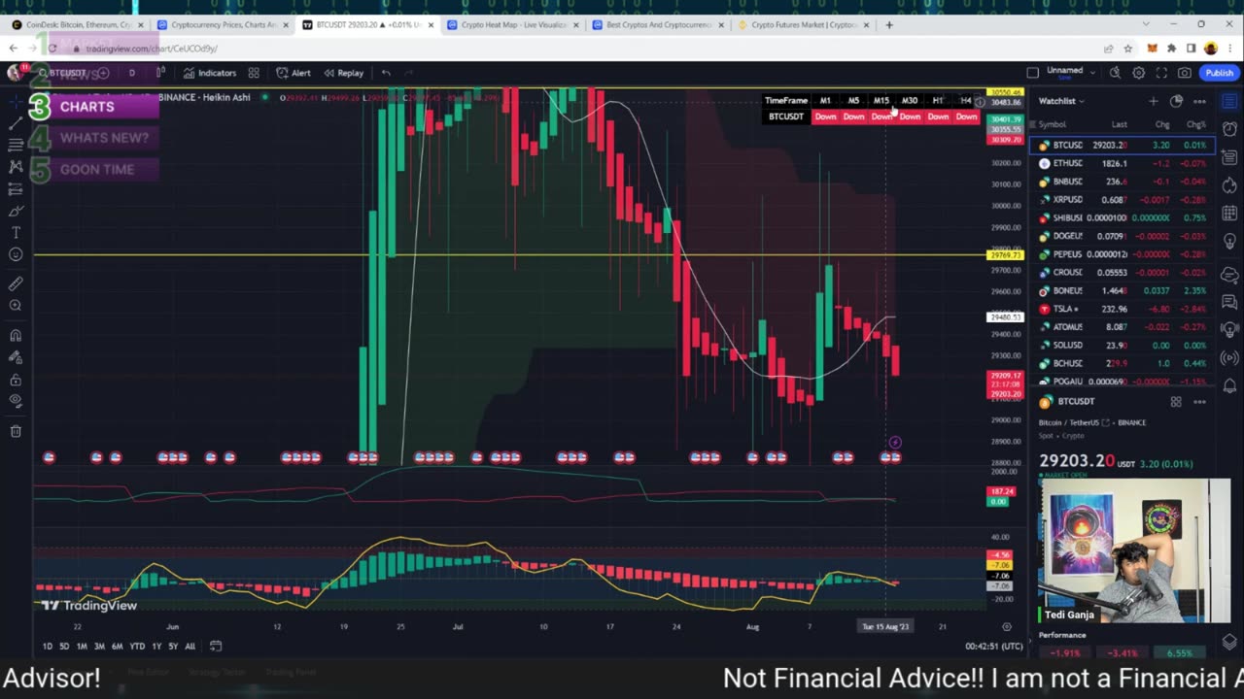This screenshot has width=1244, height=699.
Task: Select ETHUSD row in watchlist
Action: coord(1122,163)
